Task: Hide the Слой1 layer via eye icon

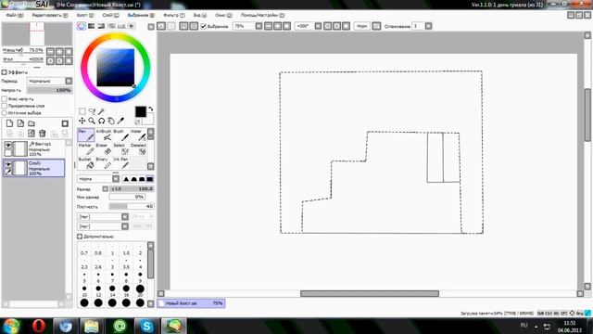Action: tap(8, 164)
